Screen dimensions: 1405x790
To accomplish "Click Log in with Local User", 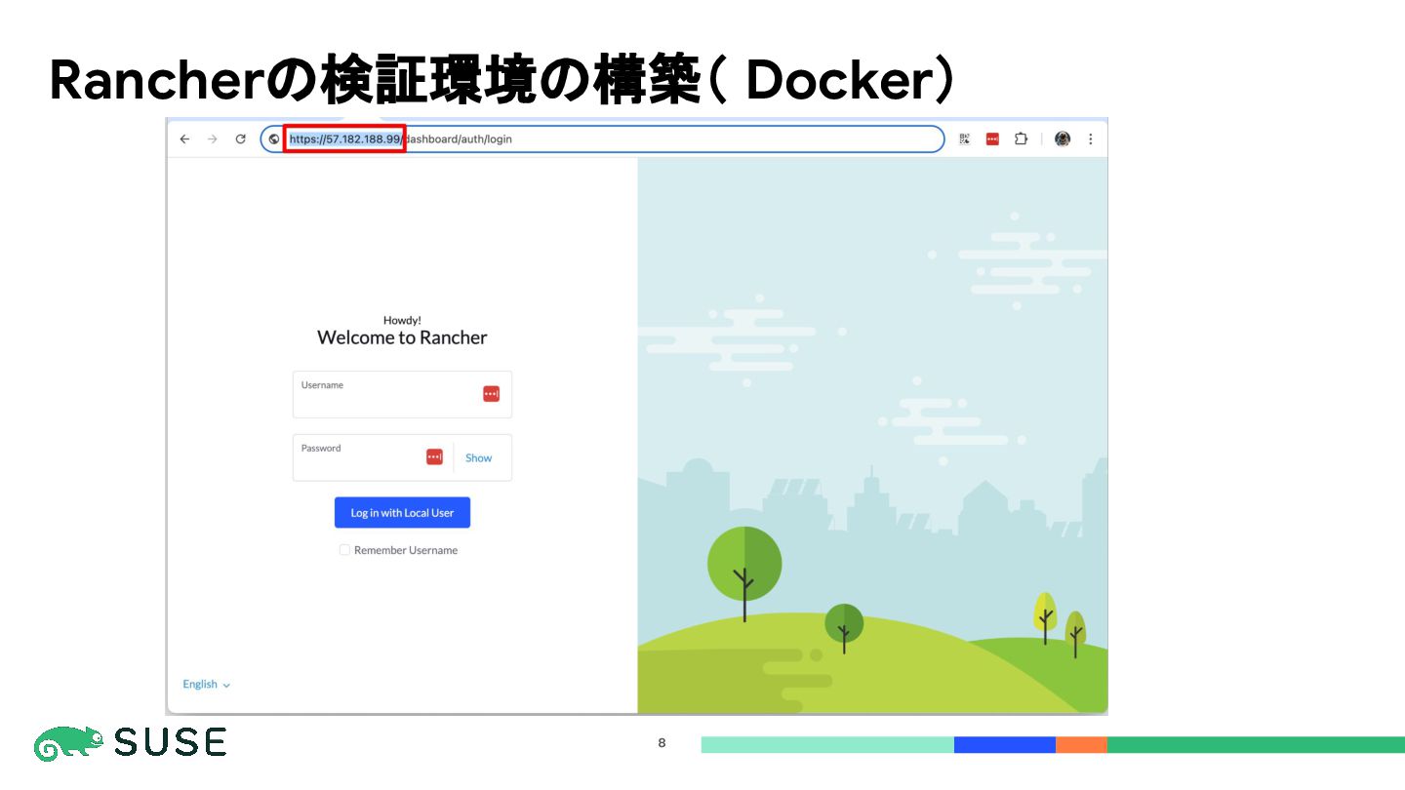I will [x=402, y=513].
